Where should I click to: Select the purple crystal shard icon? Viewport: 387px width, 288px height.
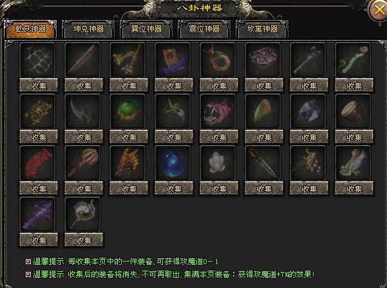[308, 111]
